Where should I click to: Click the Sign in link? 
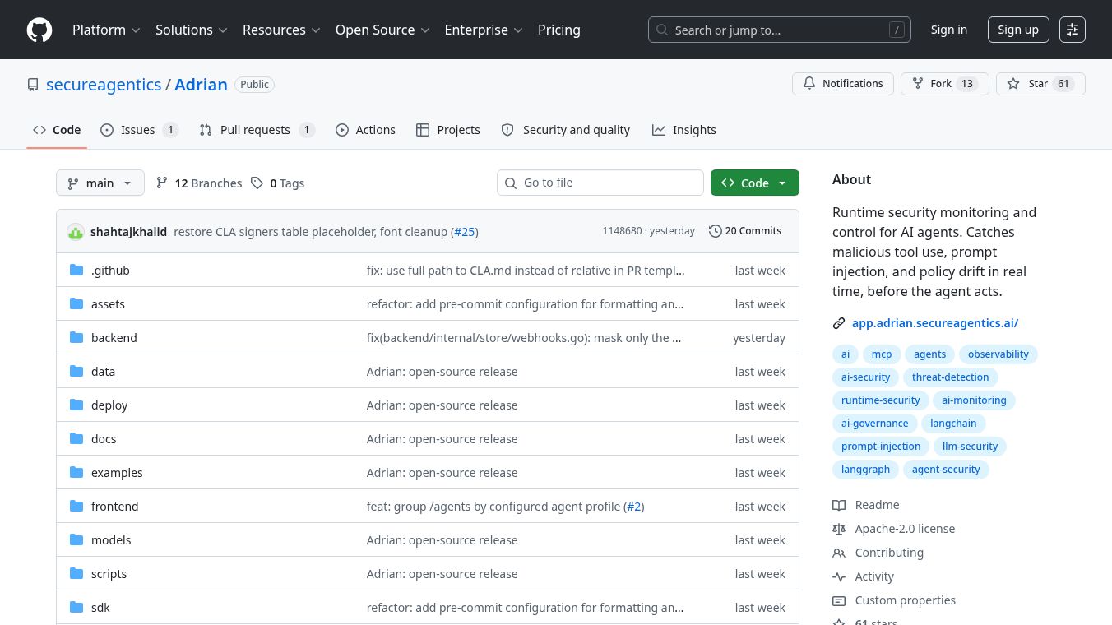coord(949,30)
